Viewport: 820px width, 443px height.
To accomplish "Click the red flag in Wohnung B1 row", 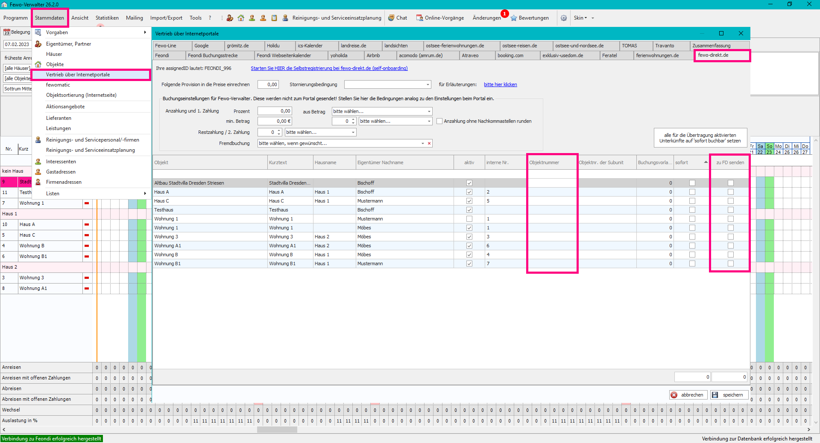I will click(87, 257).
